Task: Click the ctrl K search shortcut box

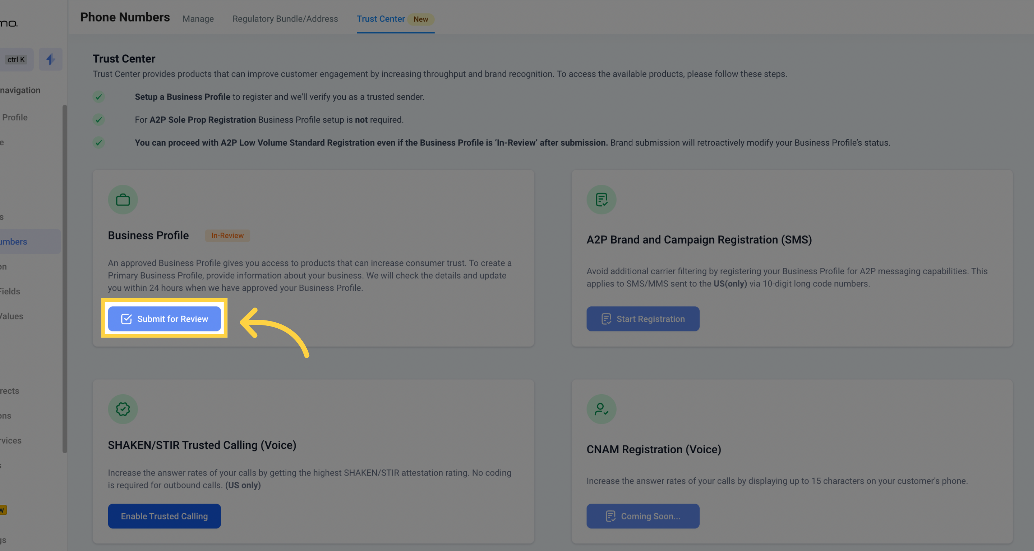Action: 16,59
